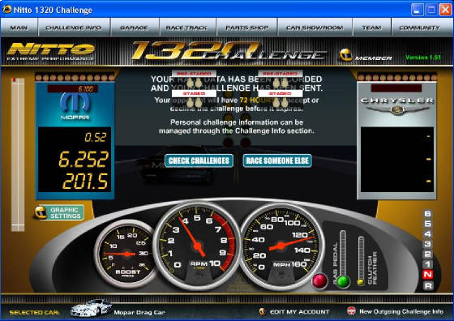This screenshot has width=454, height=321.
Task: Click the red round dashboard light
Action: pyautogui.click(x=320, y=280)
